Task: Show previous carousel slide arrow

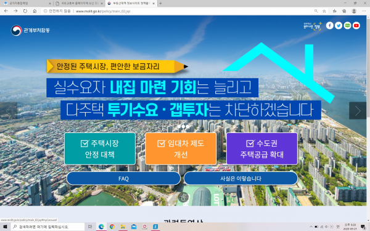Action: click(x=9, y=110)
